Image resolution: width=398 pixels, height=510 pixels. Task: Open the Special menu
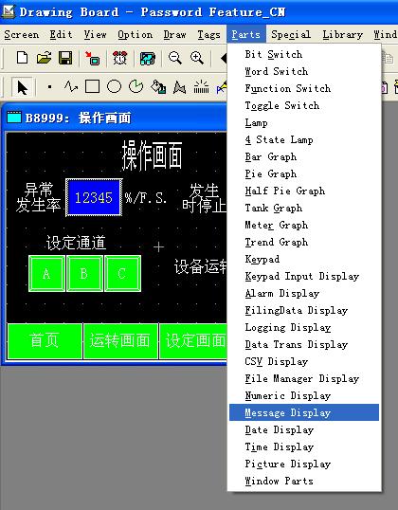pyautogui.click(x=291, y=34)
